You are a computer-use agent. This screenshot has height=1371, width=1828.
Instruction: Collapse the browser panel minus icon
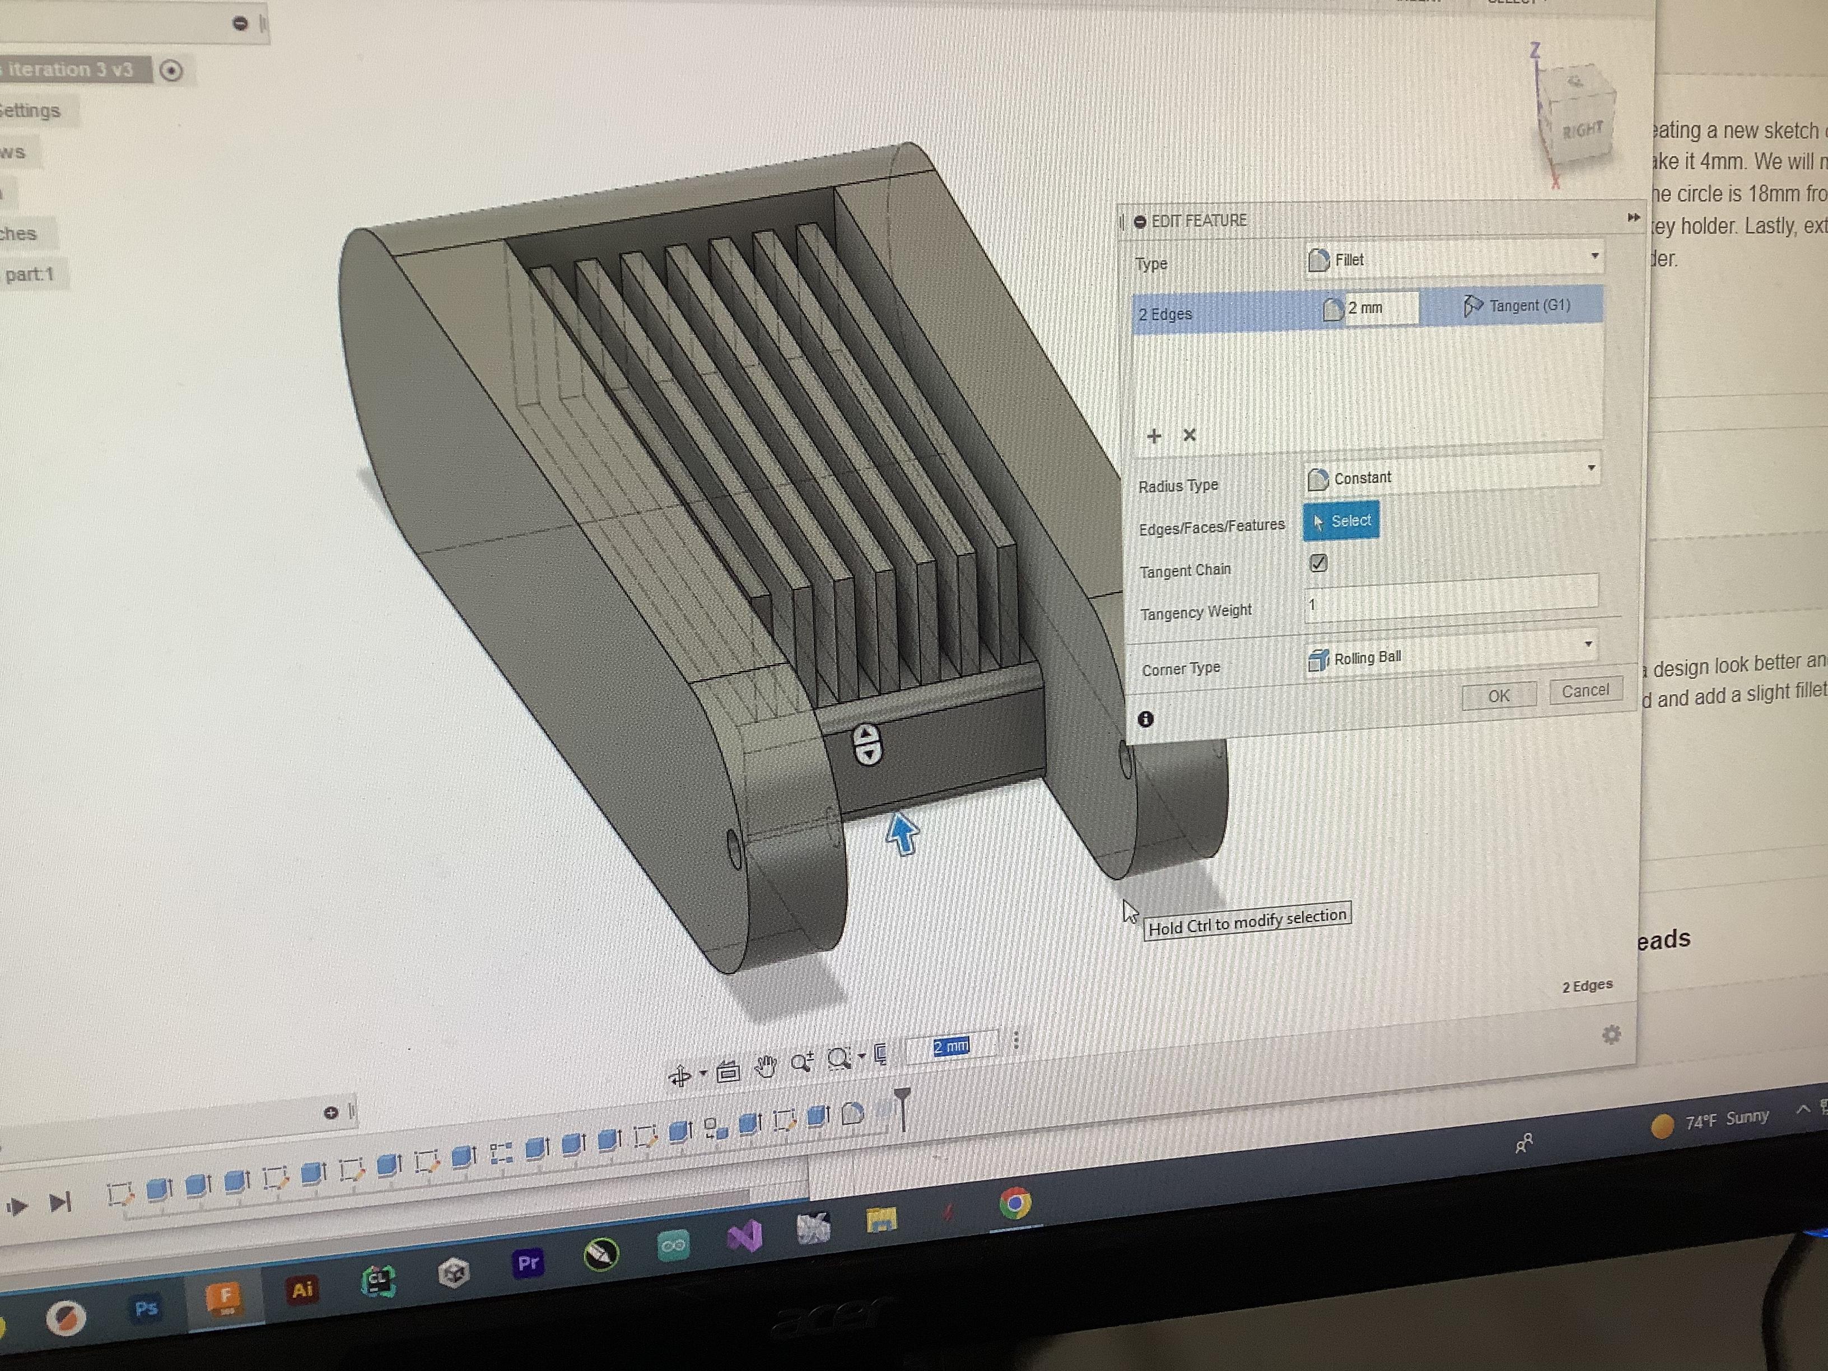[x=240, y=23]
